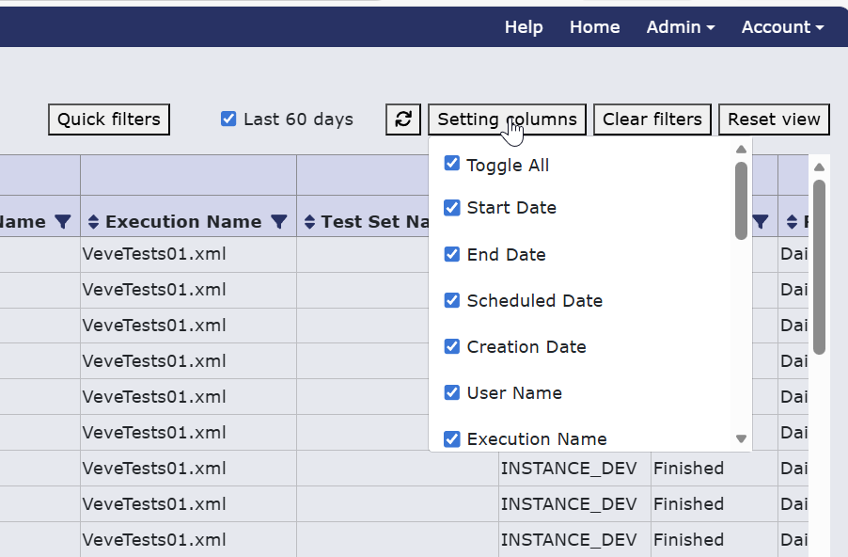
Task: Click sort arrows in rightmost table column
Action: pyautogui.click(x=792, y=221)
